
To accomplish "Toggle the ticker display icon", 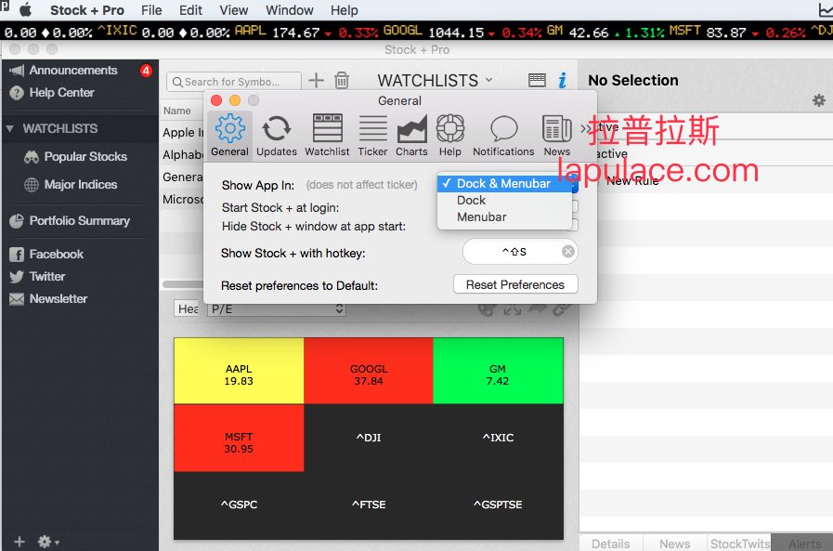I will click(x=537, y=80).
